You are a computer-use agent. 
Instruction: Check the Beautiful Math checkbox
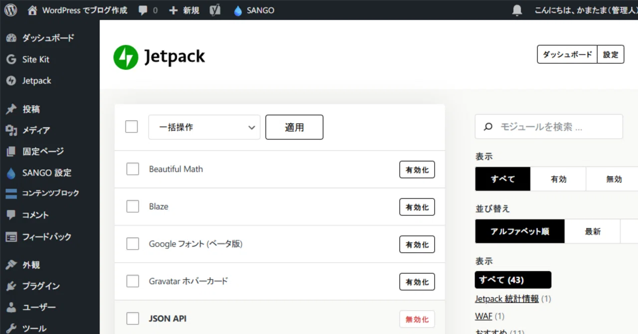tap(133, 169)
